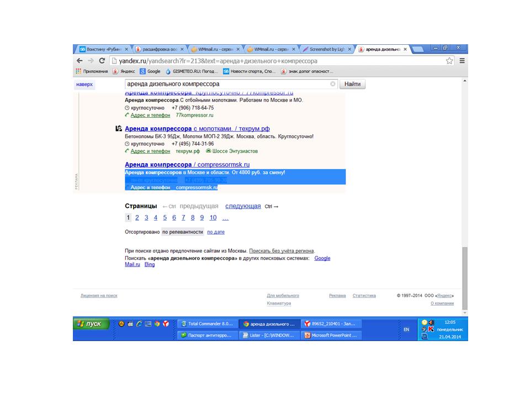The width and height of the screenshot is (530, 398).
Task: Open Лицензия на поиск footer link
Action: coord(99,295)
